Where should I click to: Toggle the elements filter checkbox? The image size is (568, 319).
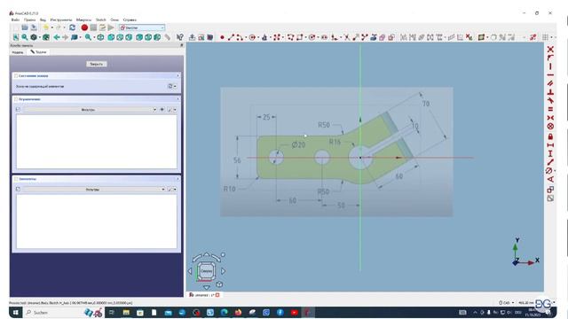coord(18,189)
